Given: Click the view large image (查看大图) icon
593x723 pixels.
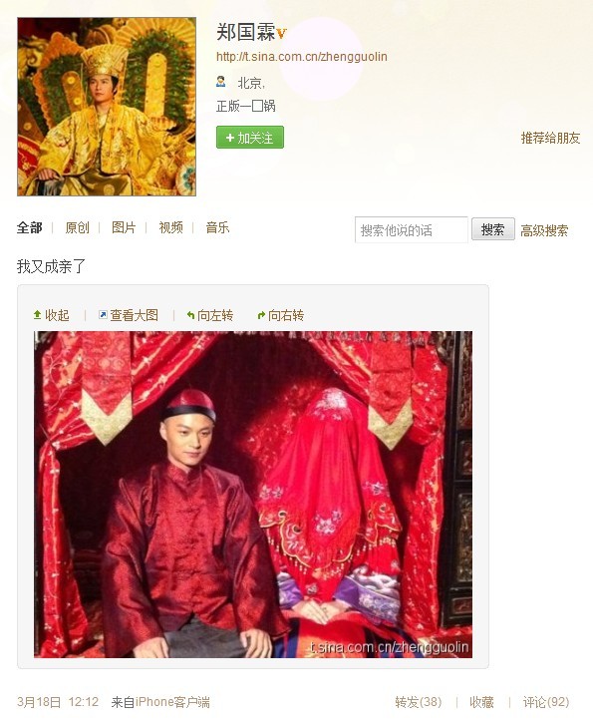Looking at the screenshot, I should (x=103, y=315).
